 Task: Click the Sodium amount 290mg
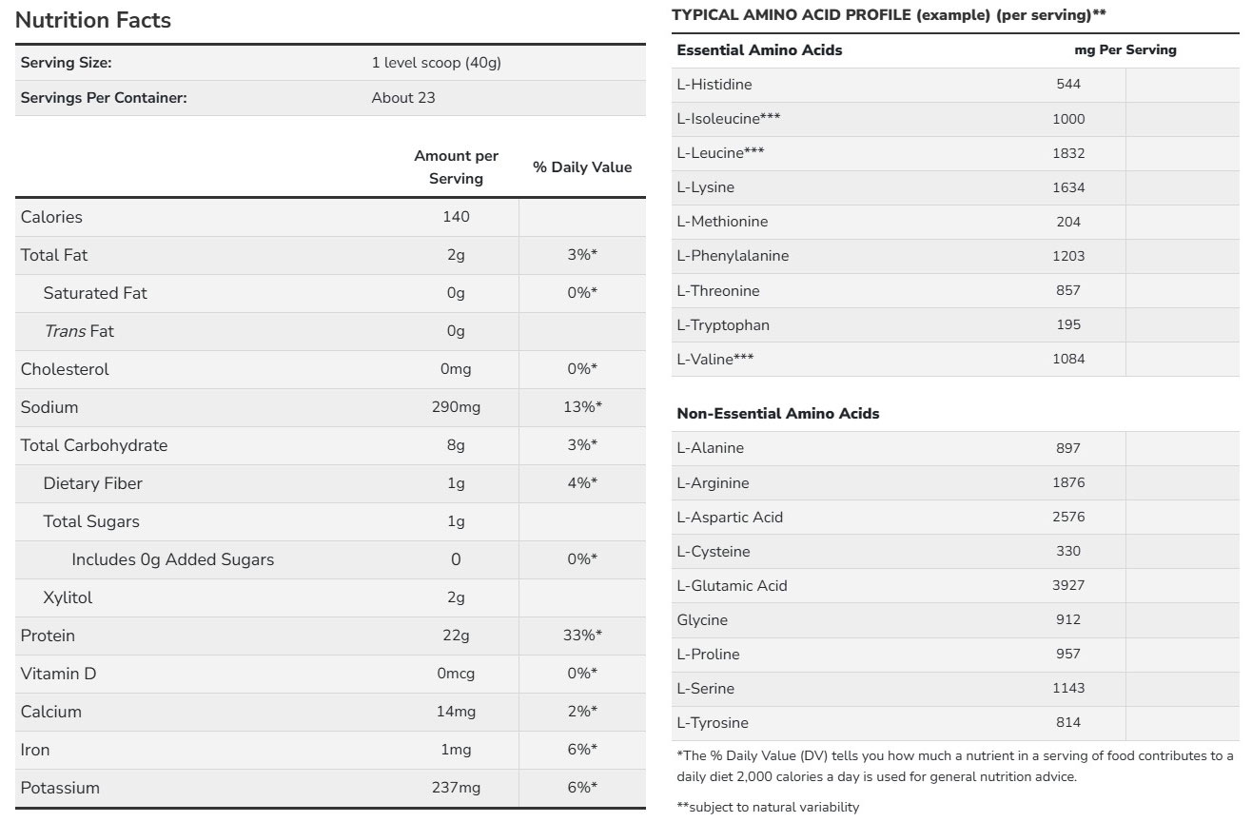[x=456, y=407]
